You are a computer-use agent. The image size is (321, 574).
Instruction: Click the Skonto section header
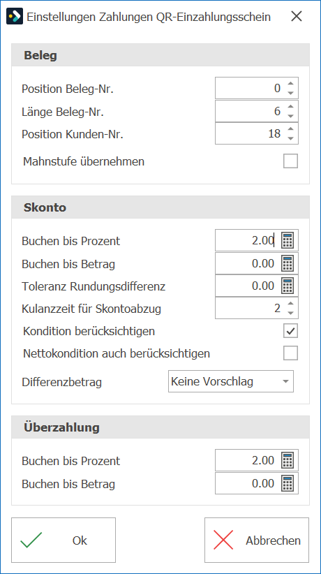[160, 207]
